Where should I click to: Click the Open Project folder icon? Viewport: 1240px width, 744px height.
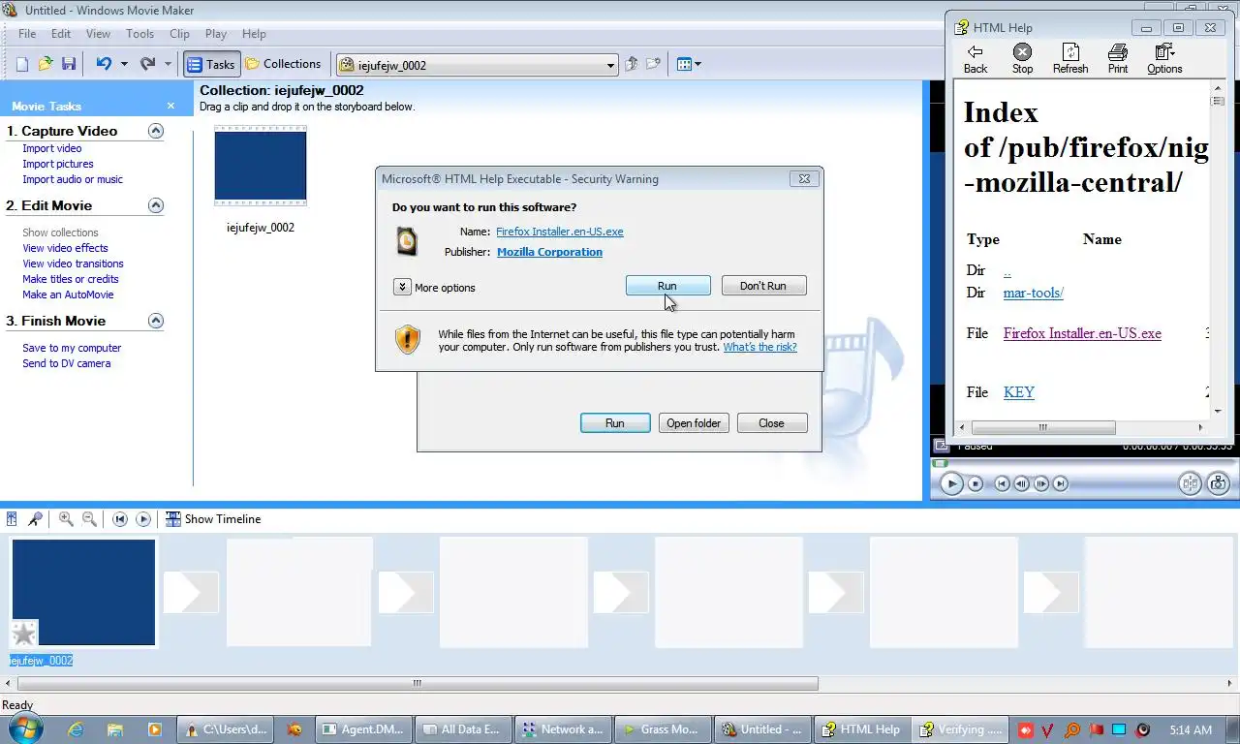point(46,64)
